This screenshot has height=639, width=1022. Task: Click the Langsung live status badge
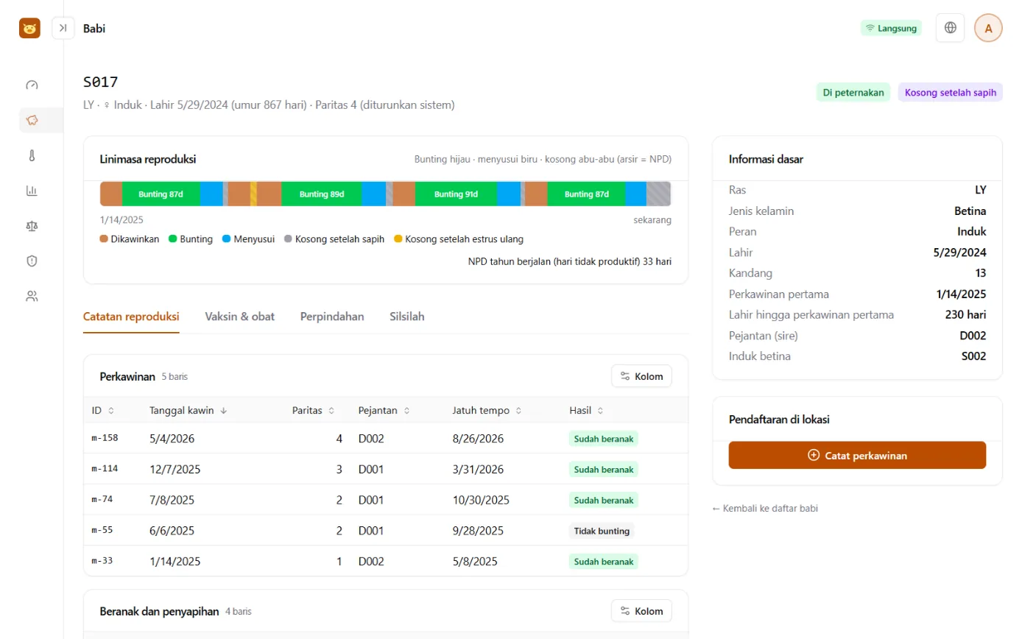click(891, 28)
